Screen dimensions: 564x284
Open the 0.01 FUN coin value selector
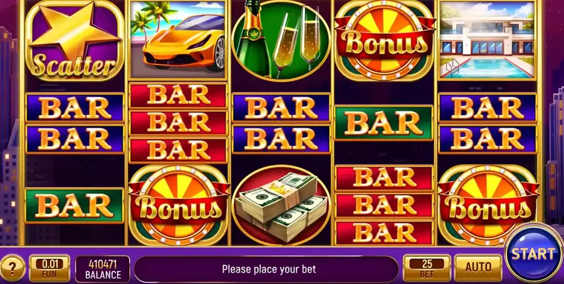[50, 268]
